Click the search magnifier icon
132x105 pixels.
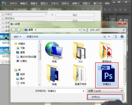click(124, 30)
